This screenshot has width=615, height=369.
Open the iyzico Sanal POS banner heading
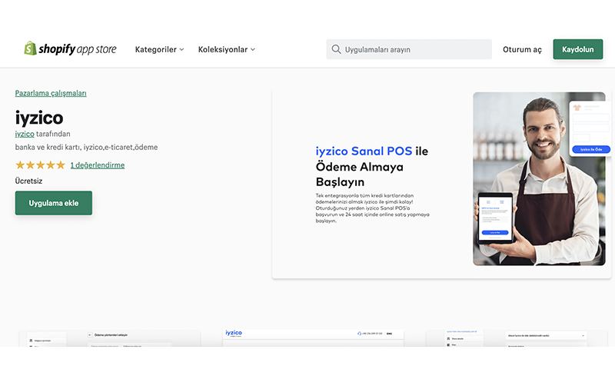pyautogui.click(x=372, y=167)
